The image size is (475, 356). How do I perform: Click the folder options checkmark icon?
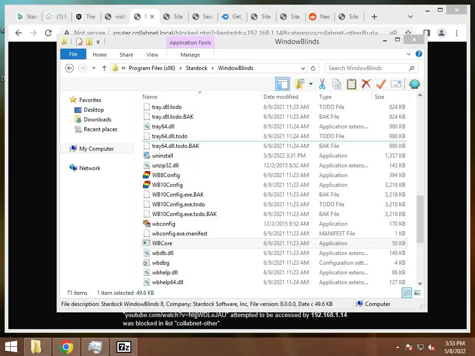coord(300,84)
